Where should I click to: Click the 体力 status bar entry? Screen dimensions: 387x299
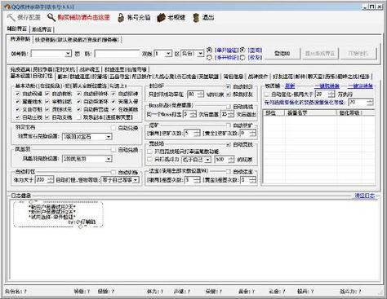[x=155, y=292]
